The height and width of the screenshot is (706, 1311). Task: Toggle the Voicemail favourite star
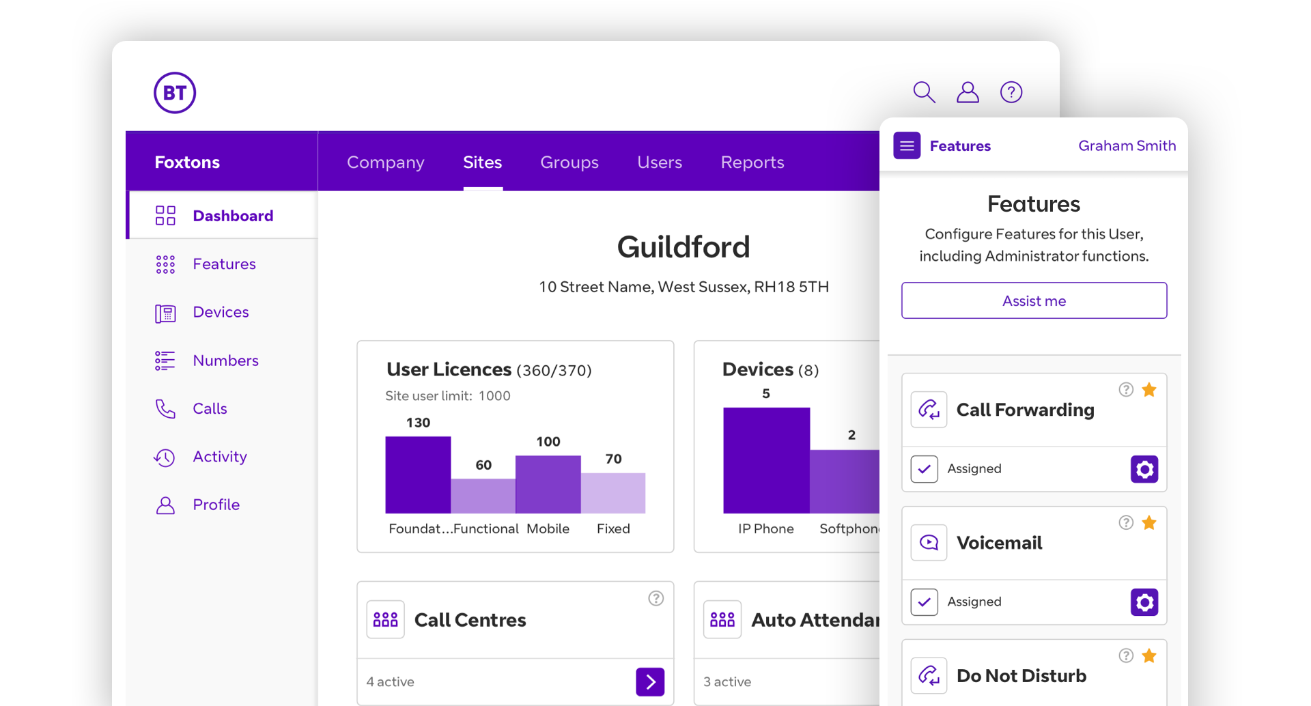coord(1149,522)
